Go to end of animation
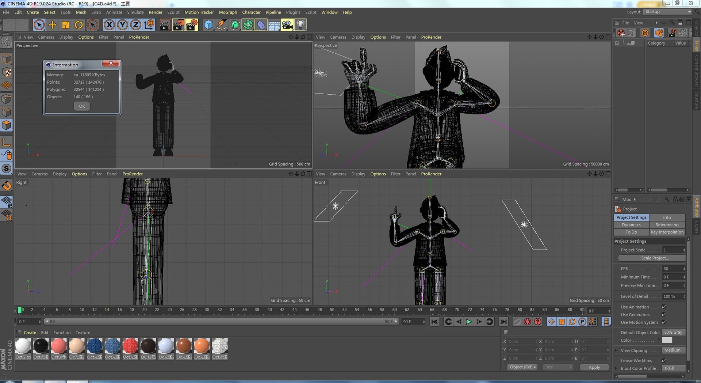Screen dimensions: 701x383 coord(503,322)
